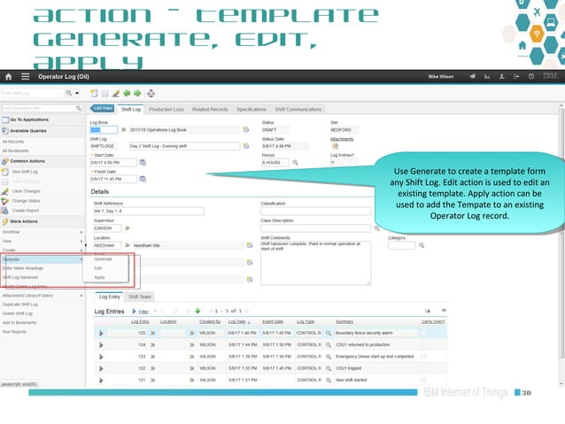The width and height of the screenshot is (565, 424).
Task: Switch to the Production Loss tab
Action: pos(166,109)
